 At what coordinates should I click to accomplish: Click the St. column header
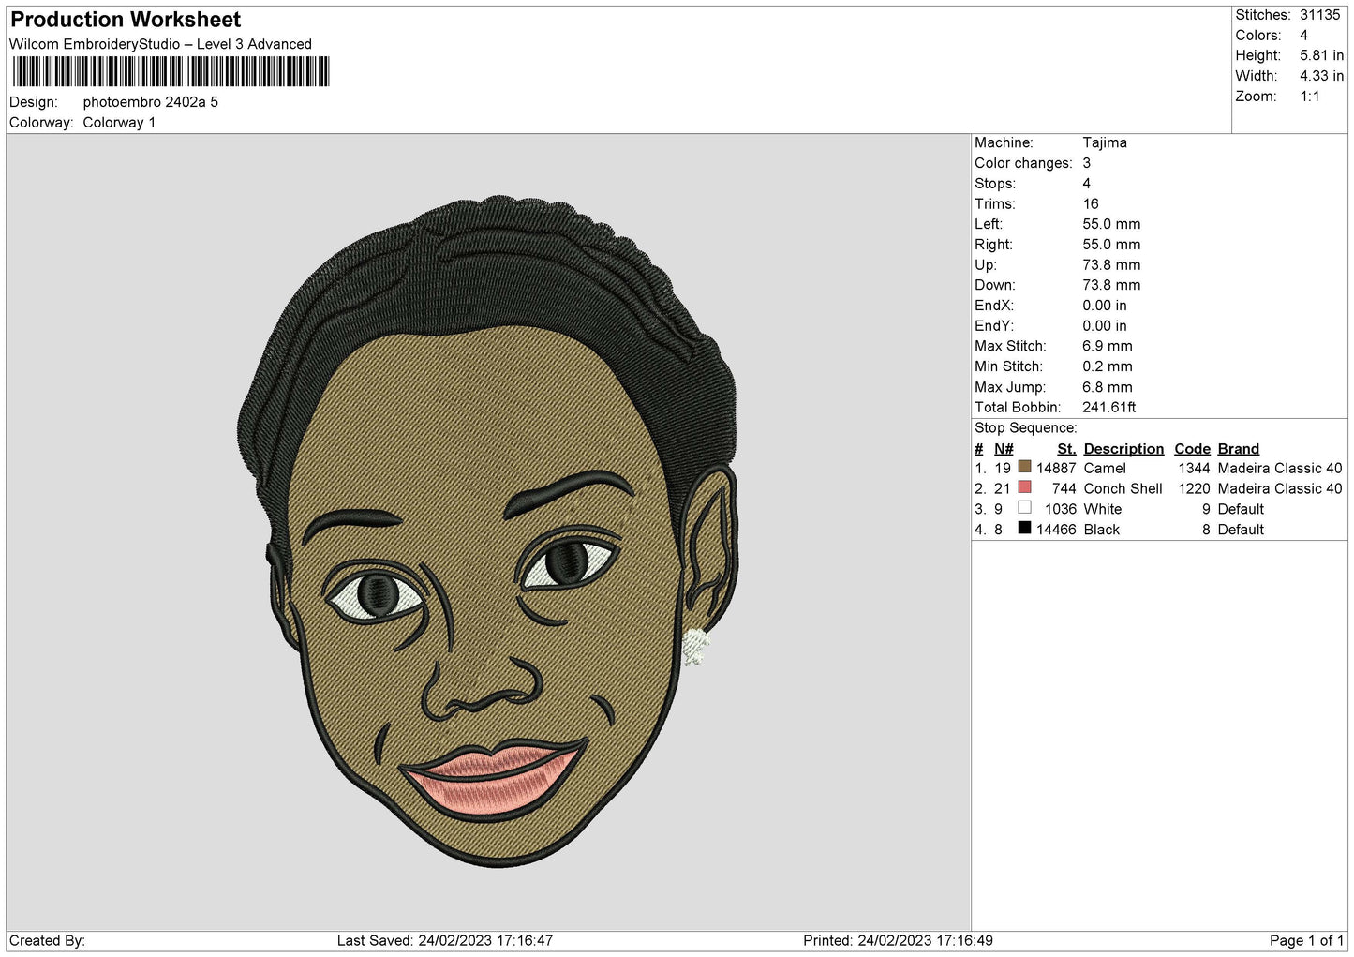click(1066, 449)
